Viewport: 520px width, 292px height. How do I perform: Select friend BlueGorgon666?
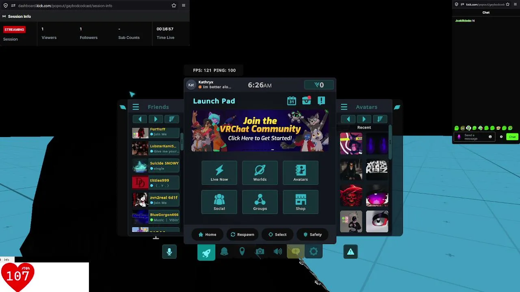click(x=156, y=217)
